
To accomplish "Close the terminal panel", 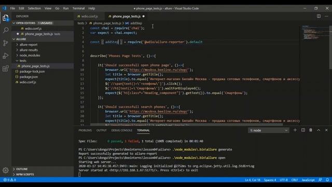I will coord(326,130).
